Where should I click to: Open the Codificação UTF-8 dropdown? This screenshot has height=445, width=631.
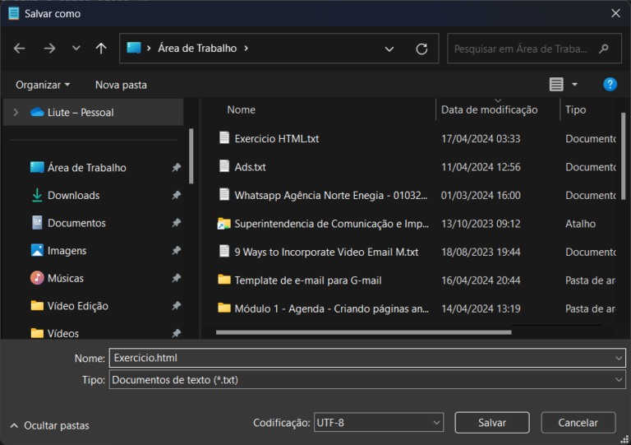coord(379,423)
